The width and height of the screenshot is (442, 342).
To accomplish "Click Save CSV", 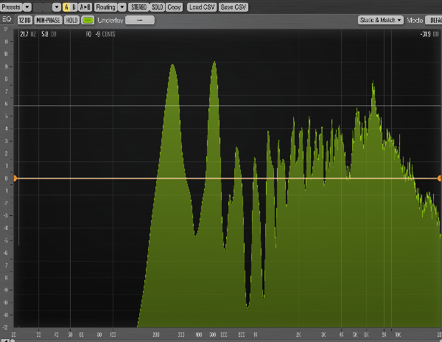I will (x=234, y=7).
